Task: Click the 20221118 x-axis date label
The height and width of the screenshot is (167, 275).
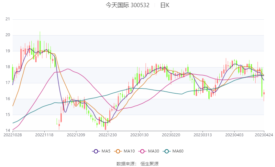Action: pos(44,135)
